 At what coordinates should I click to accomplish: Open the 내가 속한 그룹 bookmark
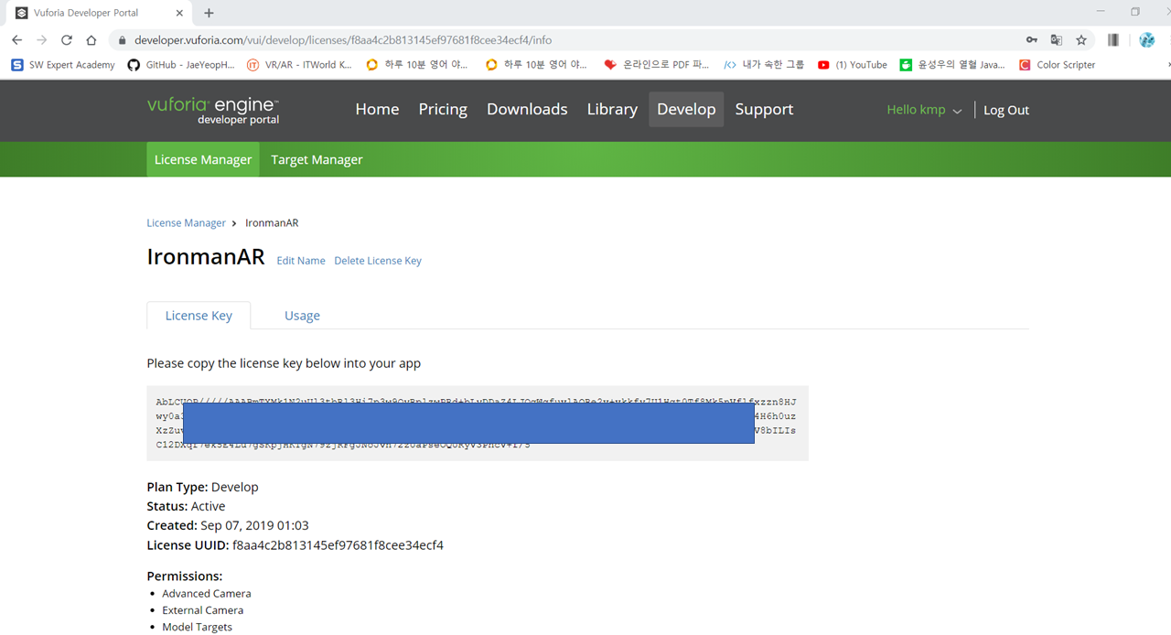pos(764,65)
